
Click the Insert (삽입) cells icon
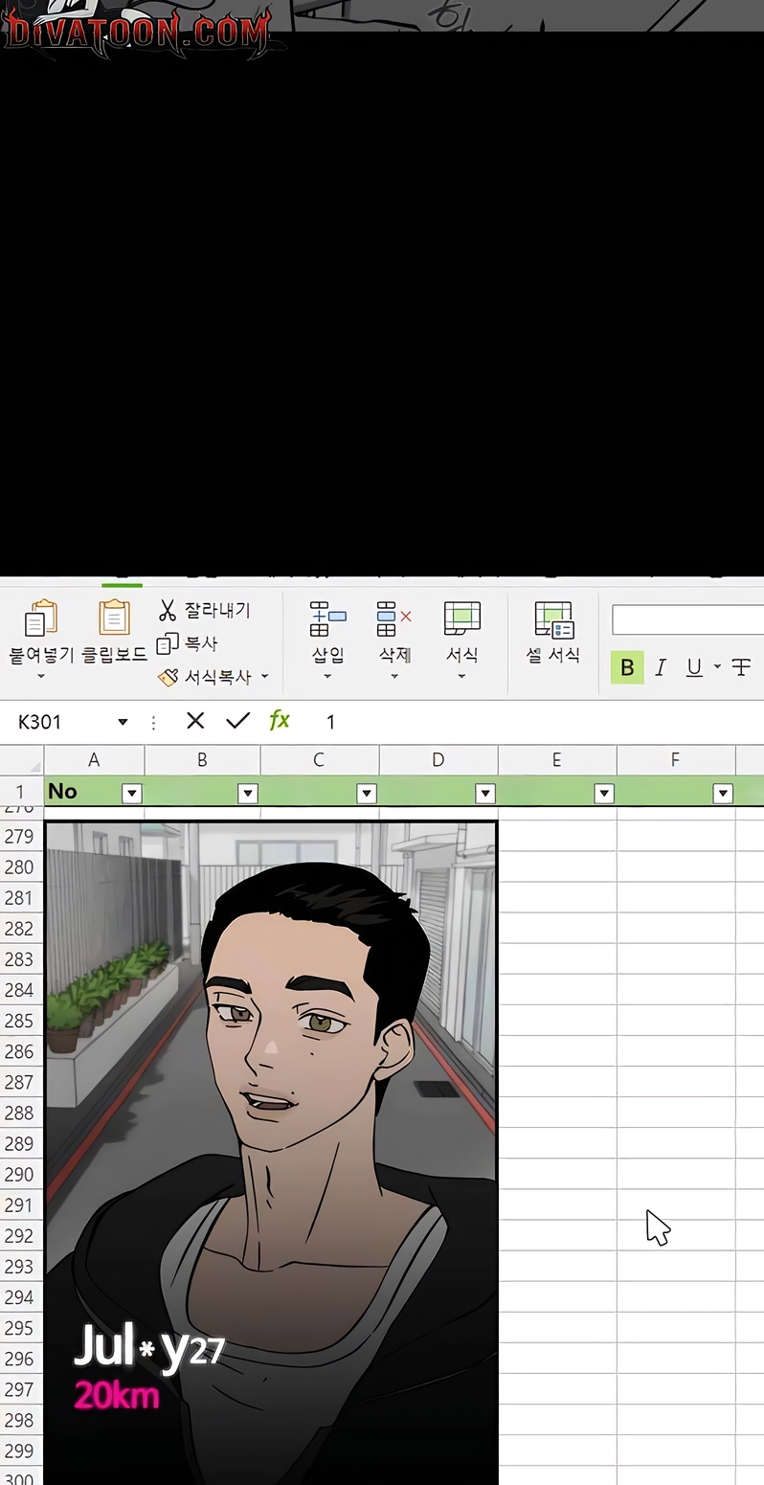click(328, 619)
